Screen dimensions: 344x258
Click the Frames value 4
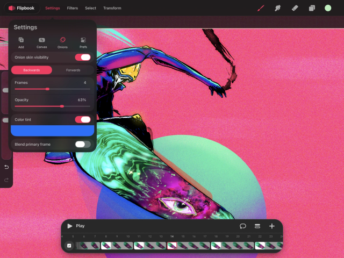point(85,82)
